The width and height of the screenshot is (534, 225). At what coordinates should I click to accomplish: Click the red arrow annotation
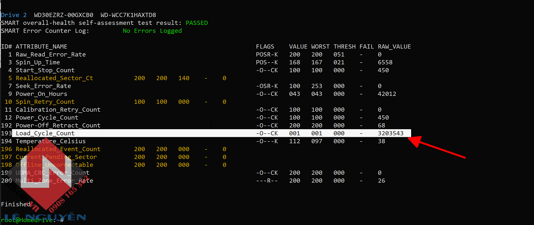[x=436, y=147]
